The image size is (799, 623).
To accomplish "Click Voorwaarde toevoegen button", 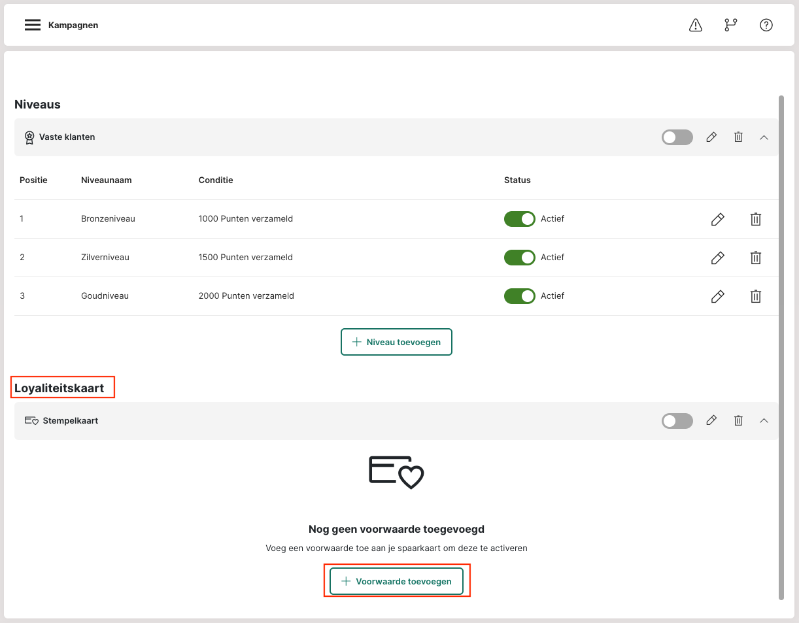I will coord(396,581).
